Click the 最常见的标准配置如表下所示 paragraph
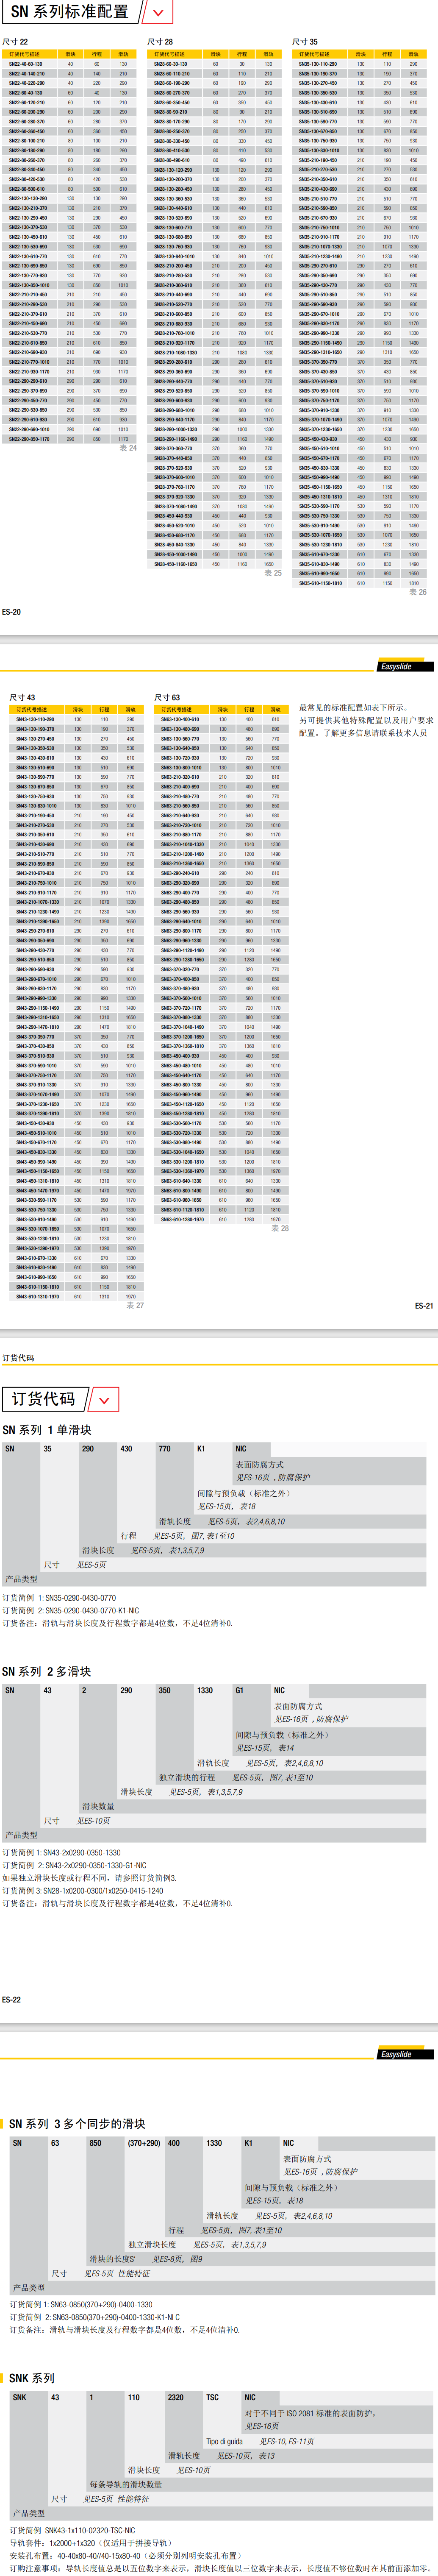 point(366,720)
